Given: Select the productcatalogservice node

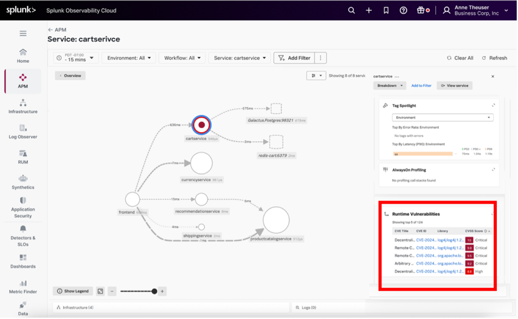Looking at the screenshot, I should [276, 221].
